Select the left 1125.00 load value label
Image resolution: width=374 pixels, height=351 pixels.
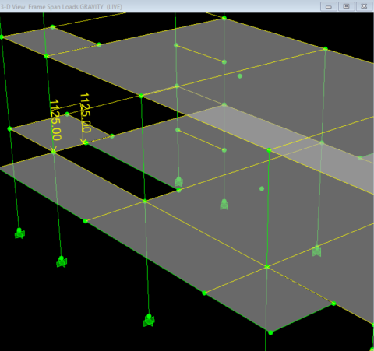pos(55,120)
